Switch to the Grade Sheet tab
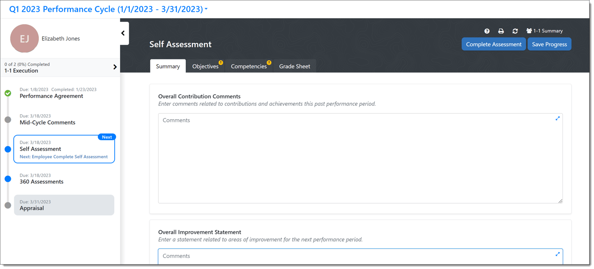 click(295, 66)
